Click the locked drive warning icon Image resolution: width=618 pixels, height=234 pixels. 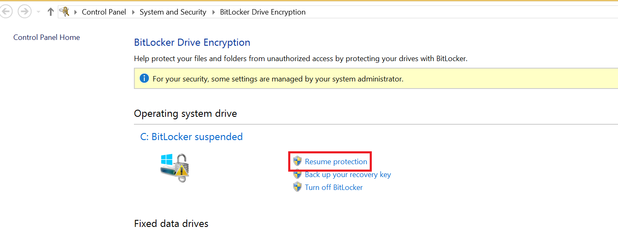coord(175,168)
